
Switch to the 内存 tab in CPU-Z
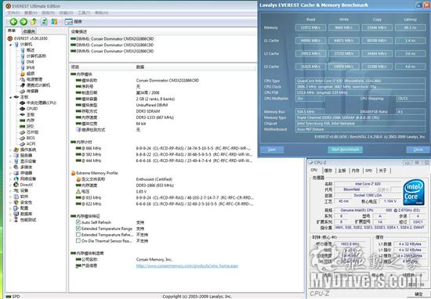pos(356,171)
